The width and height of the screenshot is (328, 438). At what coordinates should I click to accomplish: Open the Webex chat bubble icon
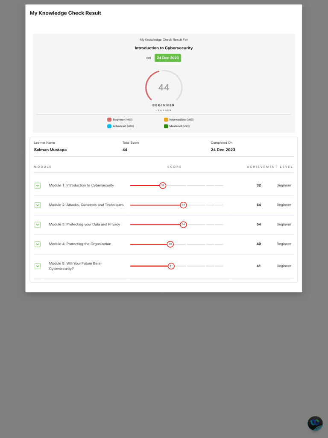coord(315,423)
